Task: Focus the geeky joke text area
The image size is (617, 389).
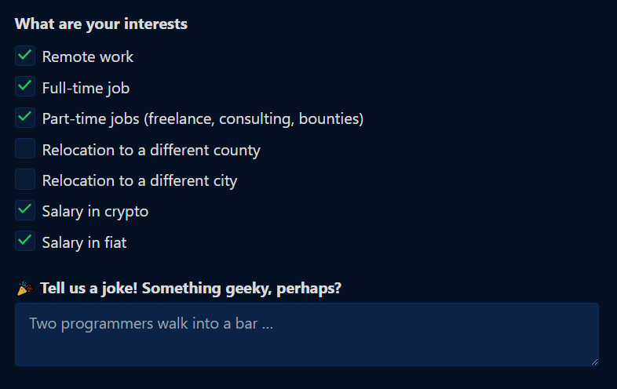Action: pos(307,334)
